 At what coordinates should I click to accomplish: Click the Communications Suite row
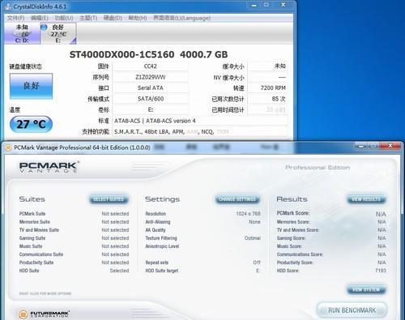click(x=74, y=254)
